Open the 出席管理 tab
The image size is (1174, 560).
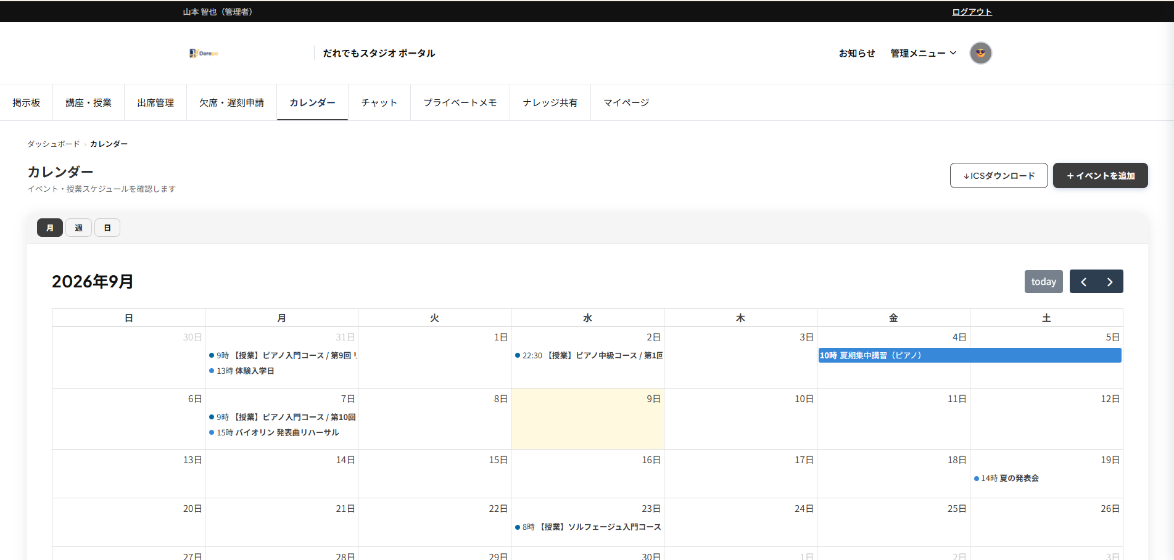click(155, 102)
